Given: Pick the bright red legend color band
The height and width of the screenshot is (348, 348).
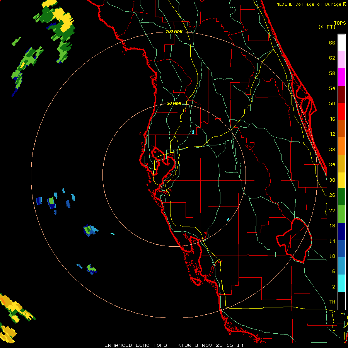Looking at the screenshot, I should (x=341, y=111).
